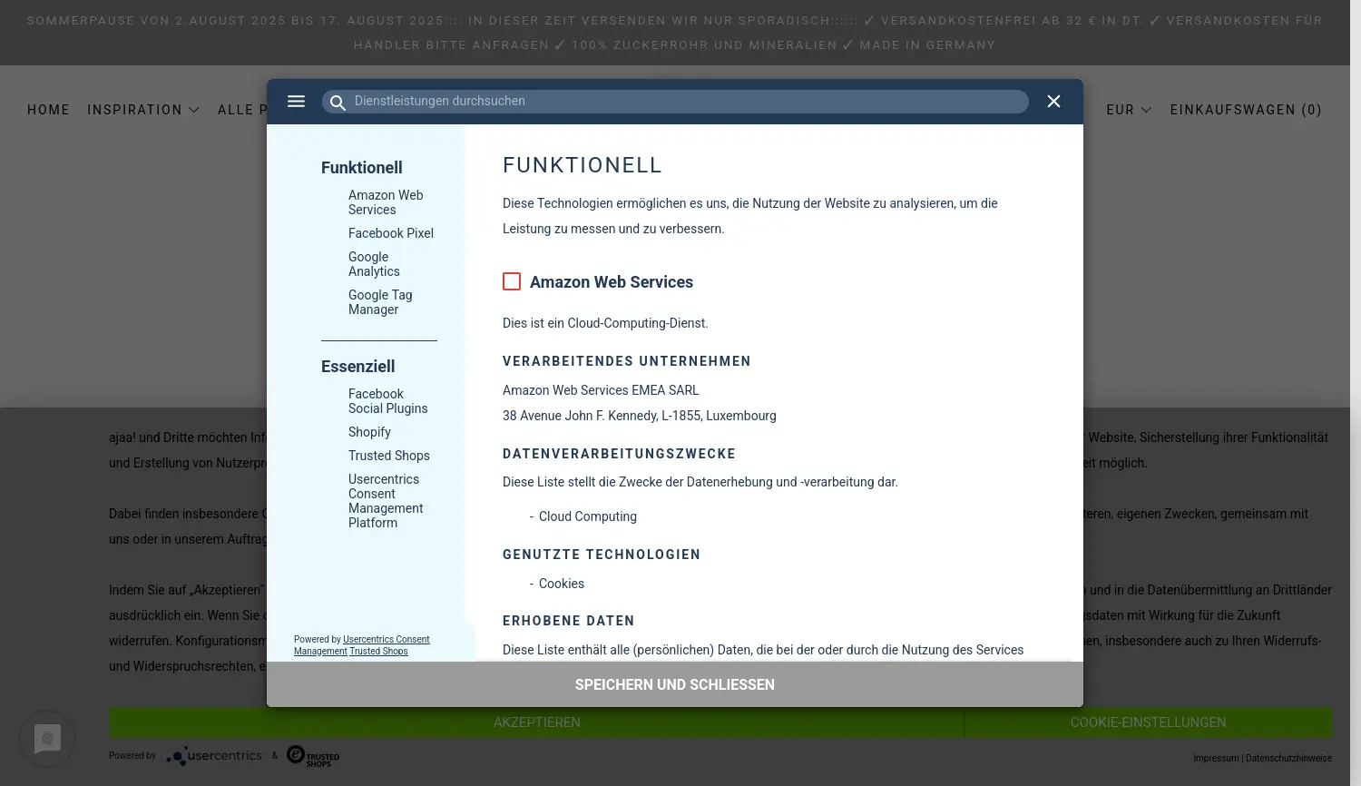Click the fingerprint privacy icon
Screen dimensions: 1361x786
[x=47, y=739]
